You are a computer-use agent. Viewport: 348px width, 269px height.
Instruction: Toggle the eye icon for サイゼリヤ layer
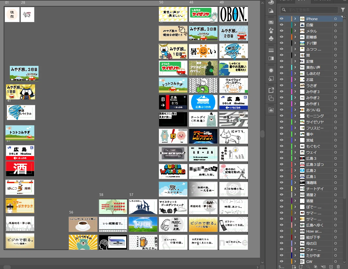tap(281, 122)
